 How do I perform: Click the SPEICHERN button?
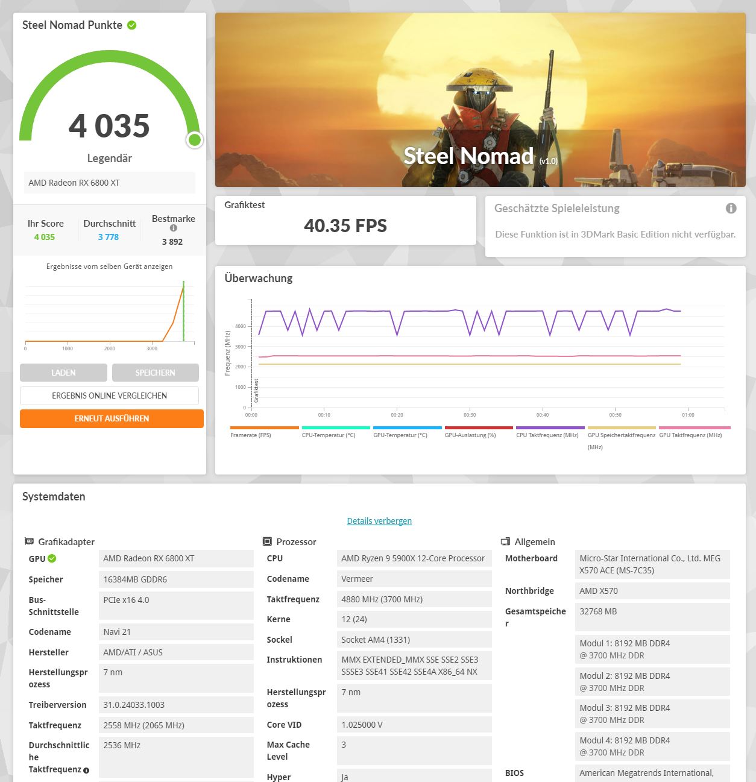pos(155,373)
